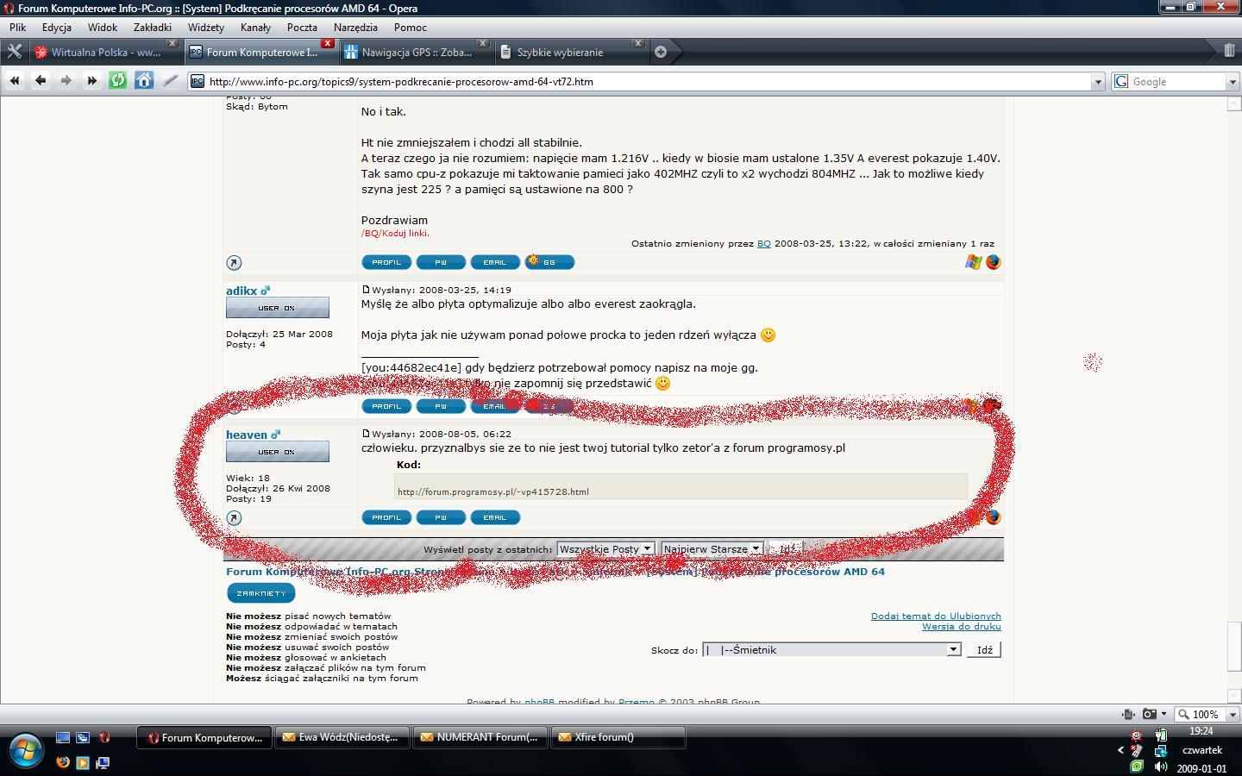Screen dimensions: 1242x776
Task: Show hidden tray icons with the chevron arrow
Action: pyautogui.click(x=1121, y=750)
